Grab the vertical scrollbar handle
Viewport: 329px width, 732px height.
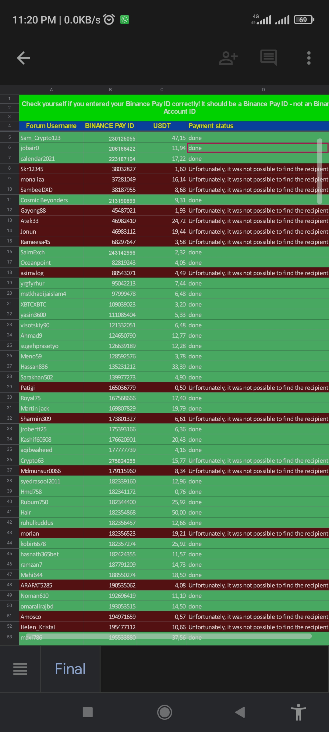tap(320, 171)
